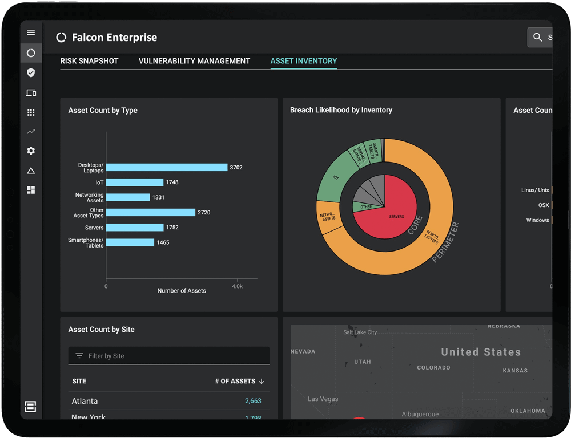Click the search magnifier icon
This screenshot has width=571, height=438.
(537, 37)
